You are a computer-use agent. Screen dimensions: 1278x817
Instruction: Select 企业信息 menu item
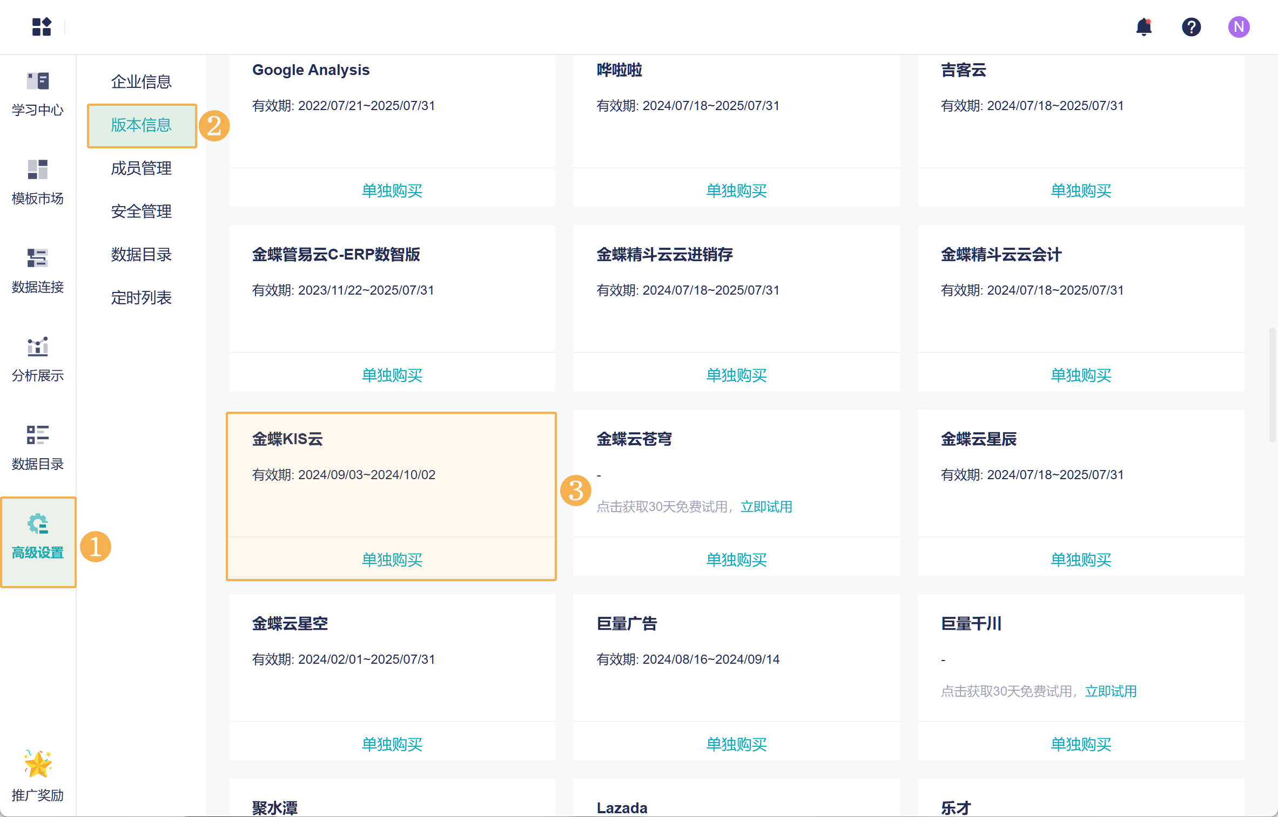pyautogui.click(x=141, y=81)
